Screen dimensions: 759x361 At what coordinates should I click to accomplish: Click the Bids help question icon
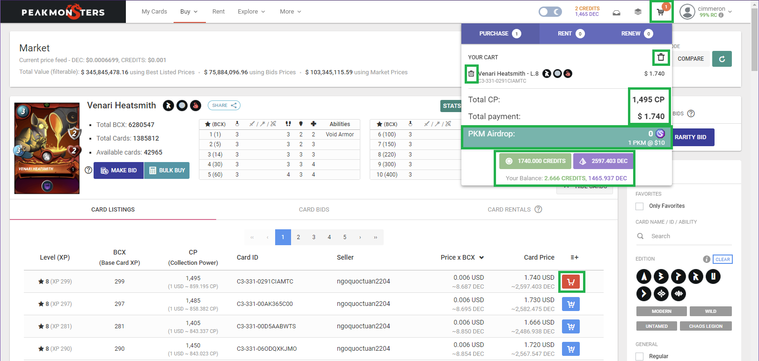coord(691,113)
